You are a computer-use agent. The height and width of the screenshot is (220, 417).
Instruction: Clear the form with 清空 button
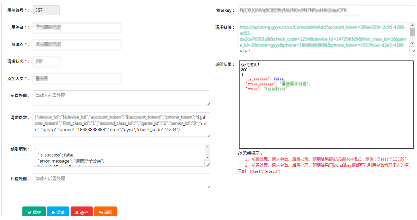coord(81,212)
